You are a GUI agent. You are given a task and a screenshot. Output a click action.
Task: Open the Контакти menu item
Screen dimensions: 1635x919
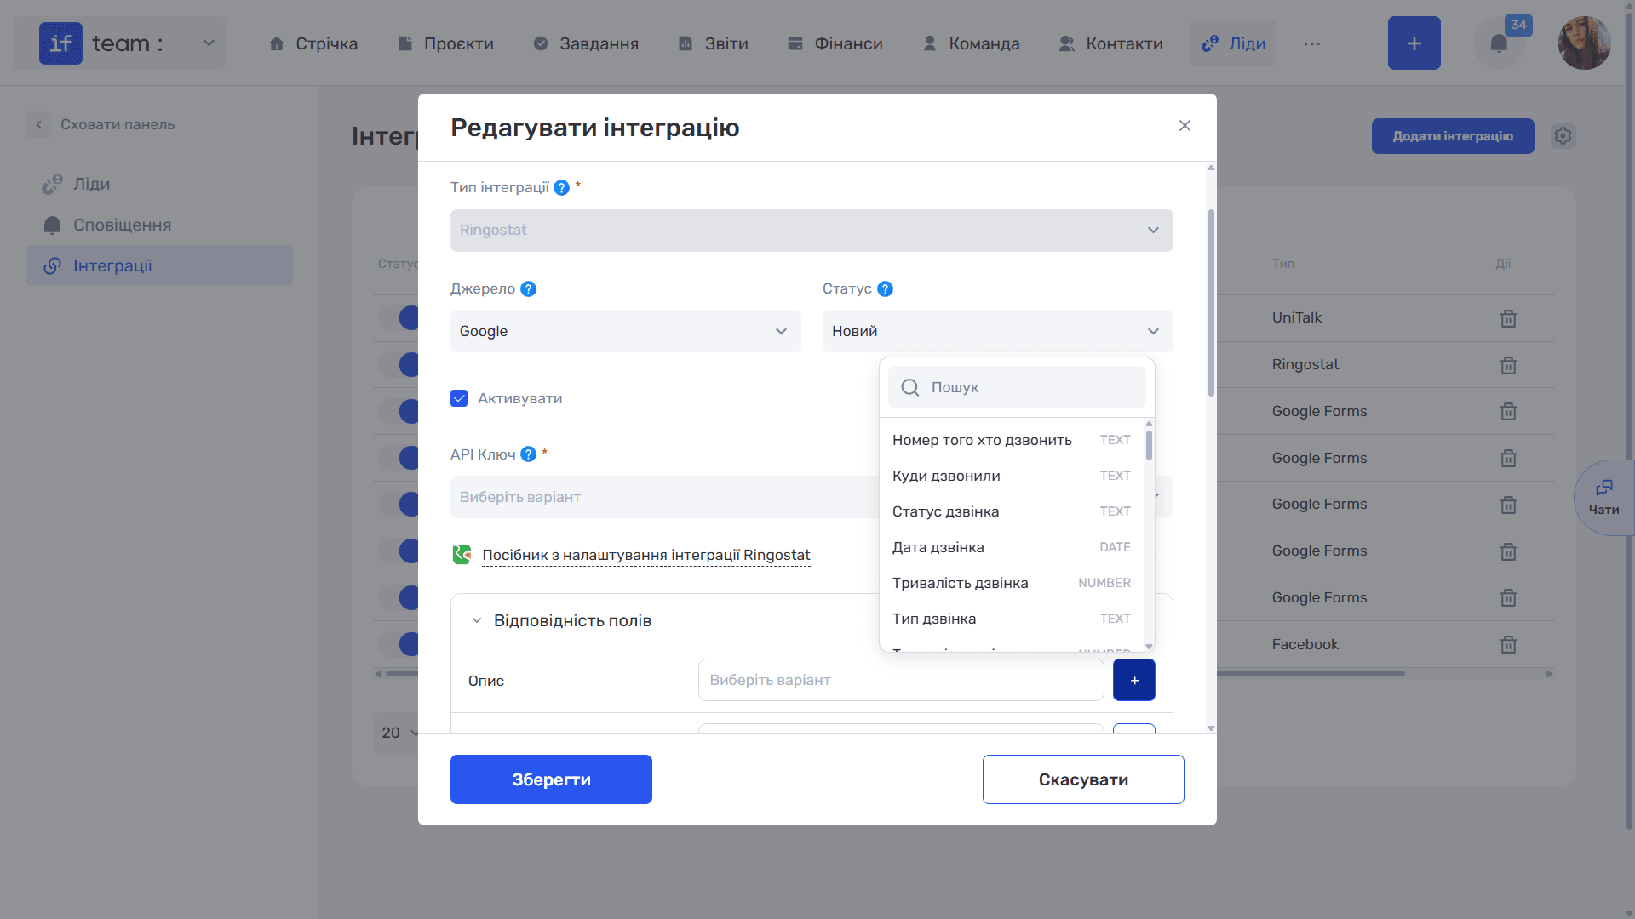(x=1110, y=43)
